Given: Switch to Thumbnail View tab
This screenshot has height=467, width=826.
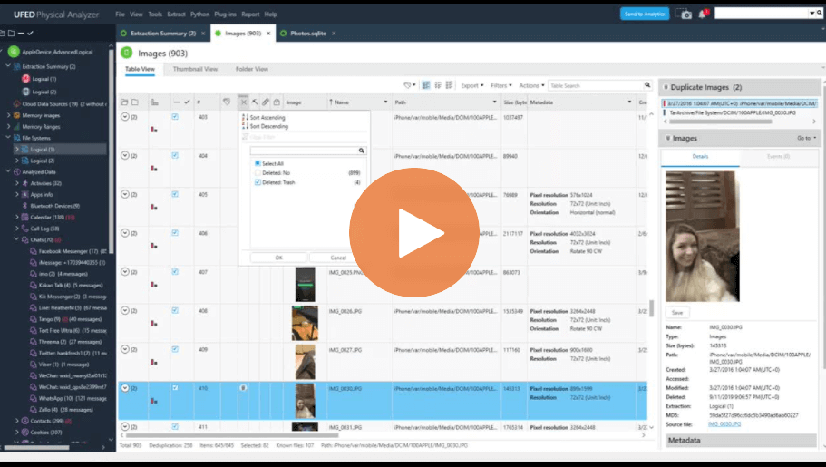Looking at the screenshot, I should 195,69.
